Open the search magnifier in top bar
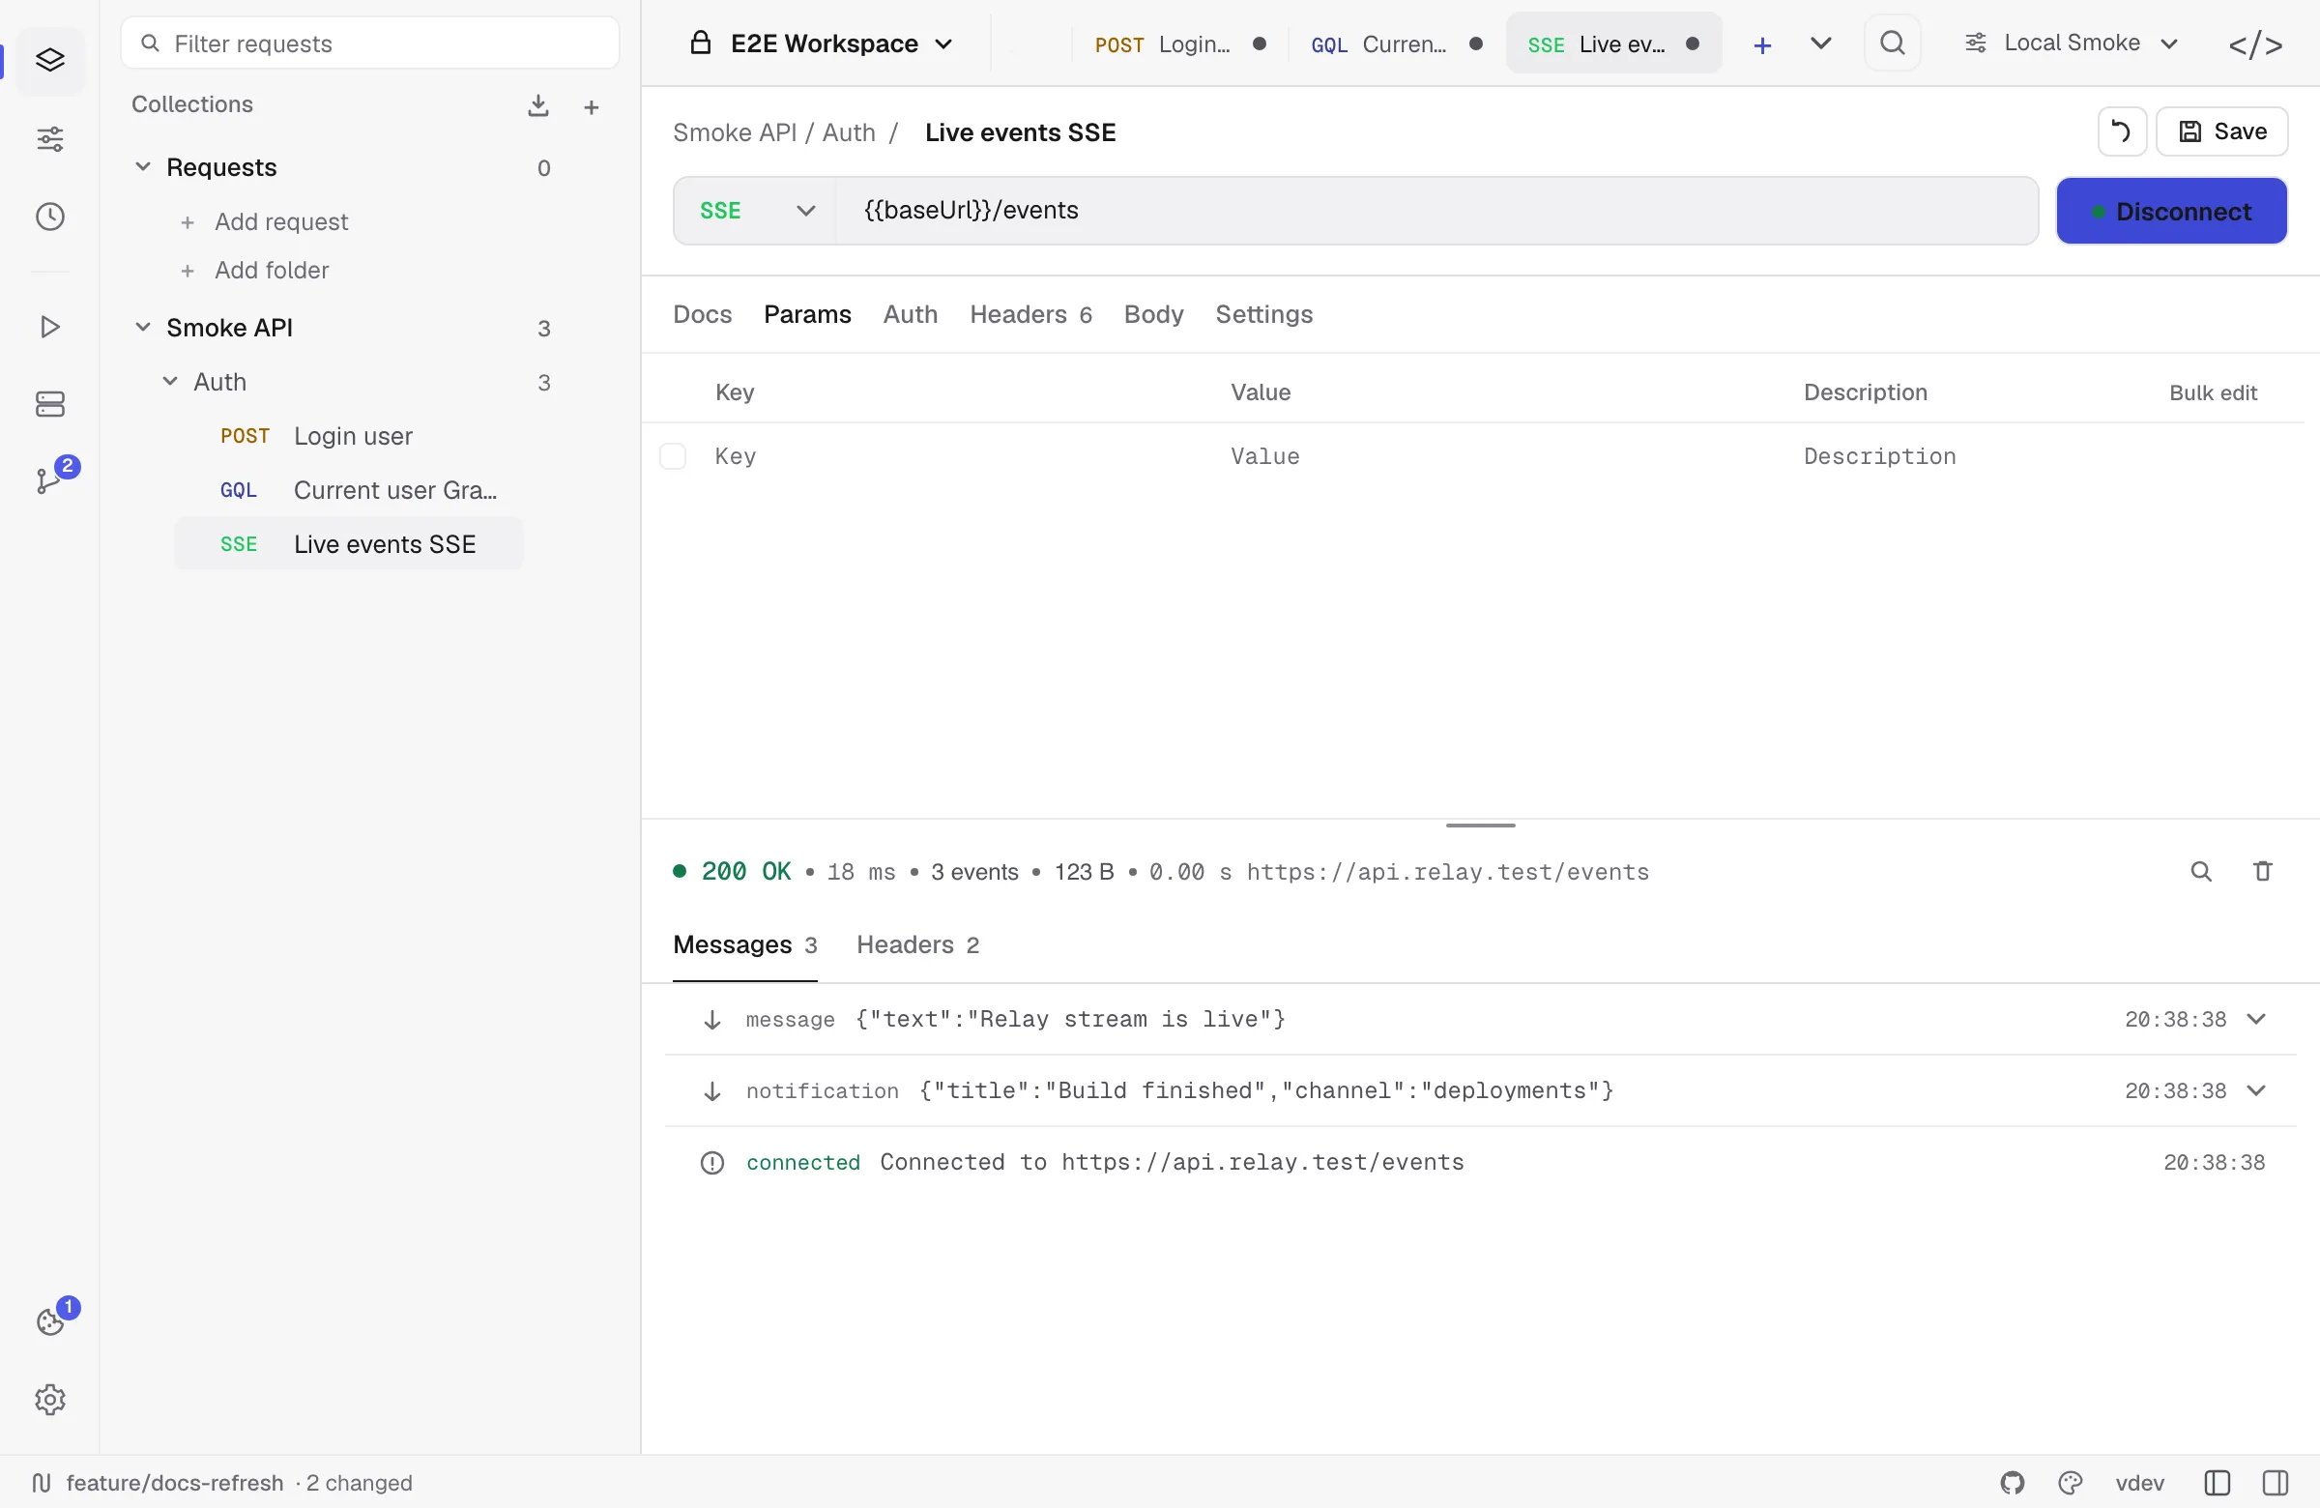2320x1508 pixels. click(1892, 43)
